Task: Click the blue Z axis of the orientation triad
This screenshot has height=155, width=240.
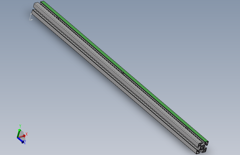Action: click(x=21, y=140)
